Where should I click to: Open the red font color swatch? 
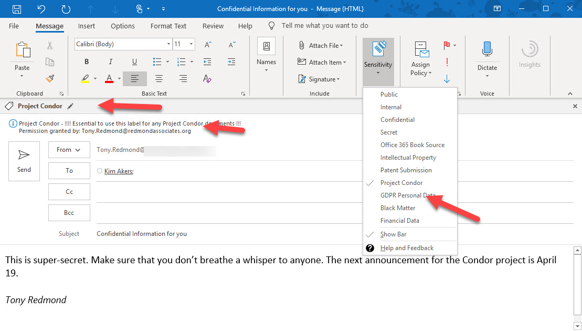109,79
